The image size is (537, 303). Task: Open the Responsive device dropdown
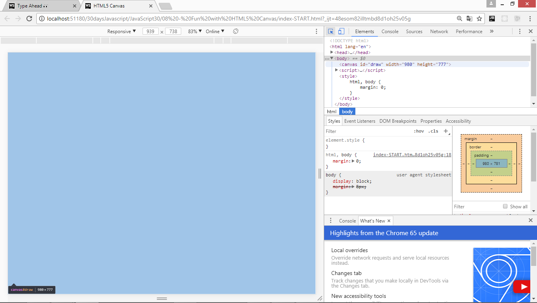click(122, 31)
